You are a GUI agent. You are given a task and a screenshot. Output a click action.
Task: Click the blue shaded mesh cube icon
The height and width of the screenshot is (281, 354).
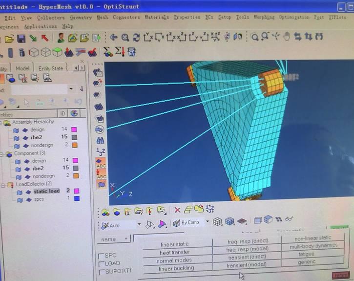point(229,221)
